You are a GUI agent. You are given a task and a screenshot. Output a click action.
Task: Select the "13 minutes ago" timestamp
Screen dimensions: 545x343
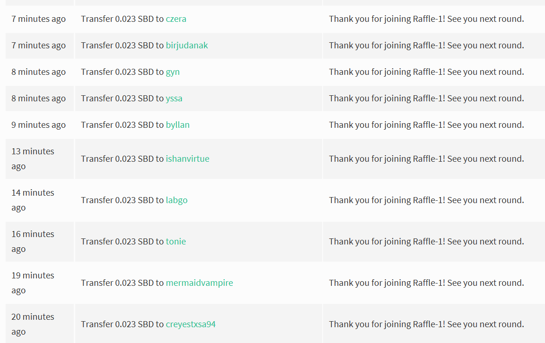(32, 158)
